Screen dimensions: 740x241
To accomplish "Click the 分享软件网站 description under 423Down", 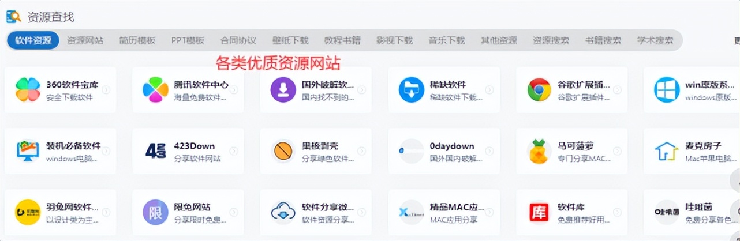I will (x=198, y=159).
